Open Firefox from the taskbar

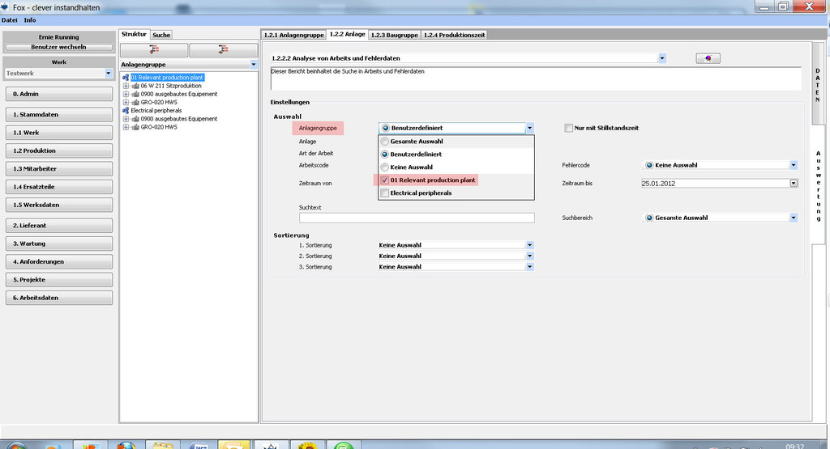click(126, 445)
